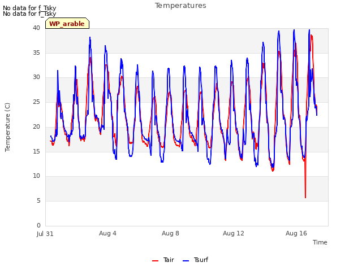Click the 40 y-axis value
This screenshot has height=271, width=362.
36,28
